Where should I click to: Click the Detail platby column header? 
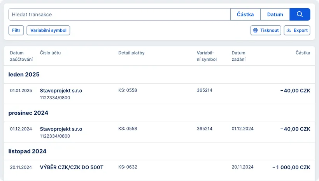click(131, 53)
